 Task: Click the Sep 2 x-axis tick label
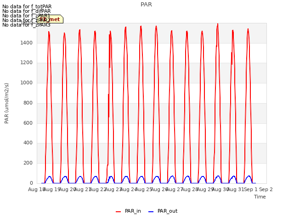[266, 190]
